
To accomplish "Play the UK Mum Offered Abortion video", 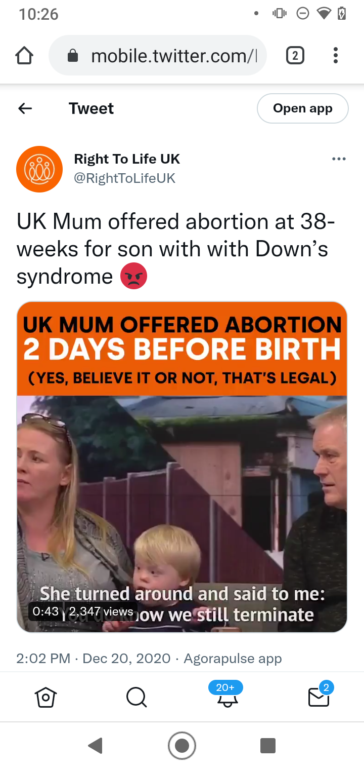I will 182,467.
